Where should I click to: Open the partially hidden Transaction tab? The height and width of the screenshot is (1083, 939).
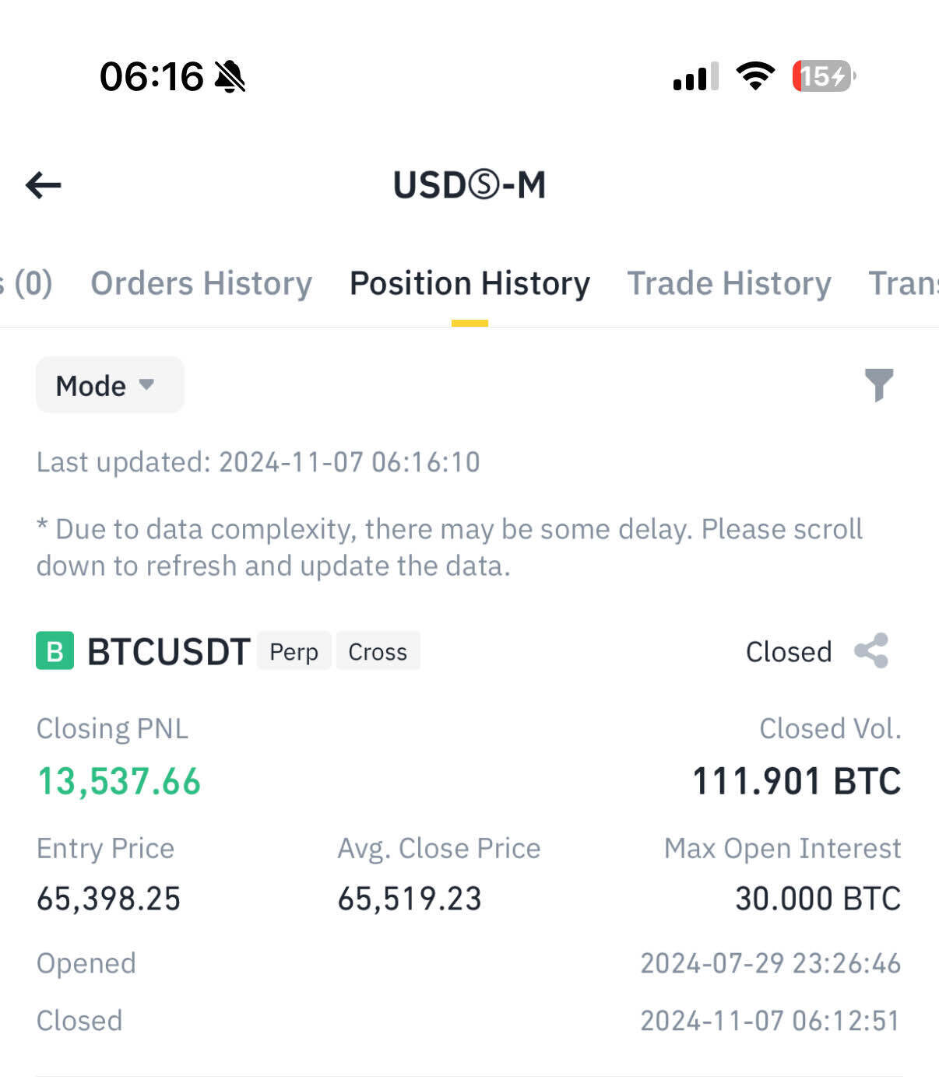(x=903, y=283)
